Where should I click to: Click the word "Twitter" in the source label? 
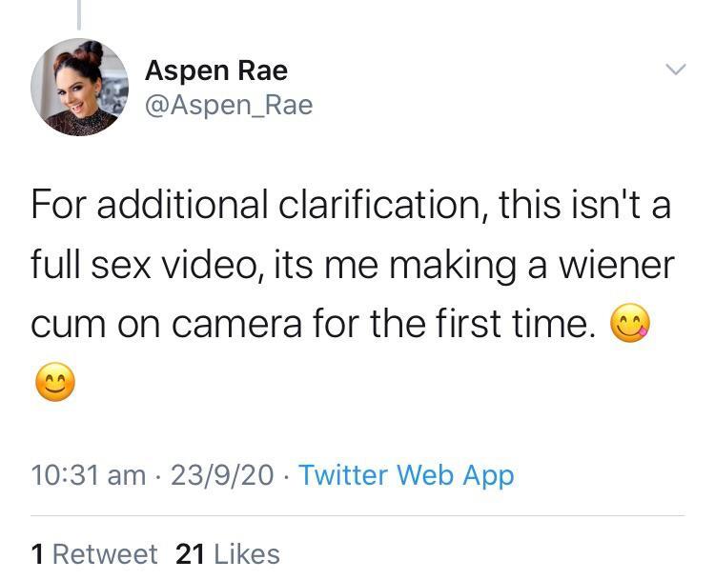click(343, 474)
